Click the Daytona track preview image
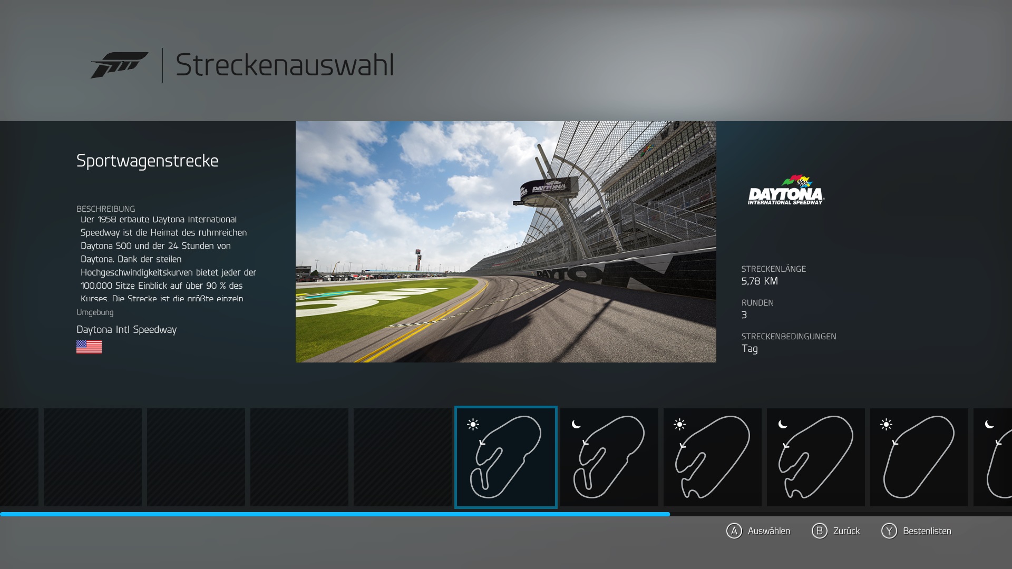 click(505, 242)
